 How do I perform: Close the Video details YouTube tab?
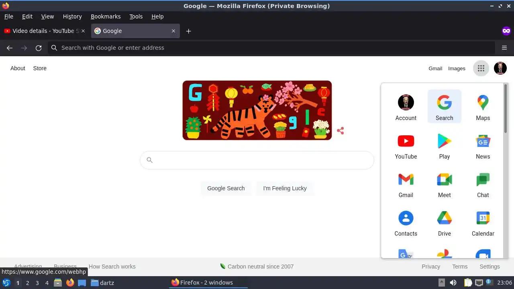[83, 31]
